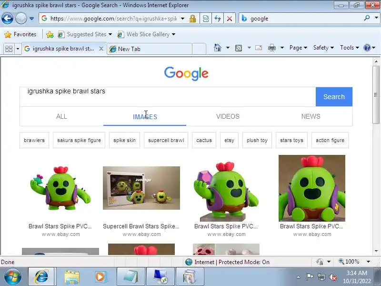Switch to the NEWS results tab
This screenshot has width=381, height=286.
pyautogui.click(x=311, y=116)
